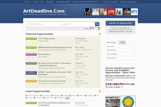Click the Filter button

(x=67, y=98)
